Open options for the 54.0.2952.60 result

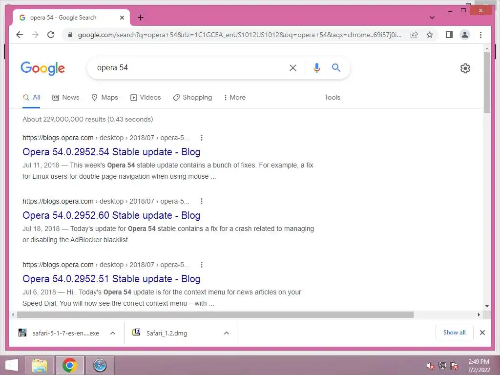tap(201, 201)
